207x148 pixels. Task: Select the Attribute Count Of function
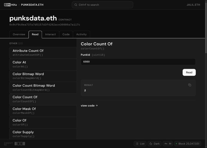[x=43, y=53]
